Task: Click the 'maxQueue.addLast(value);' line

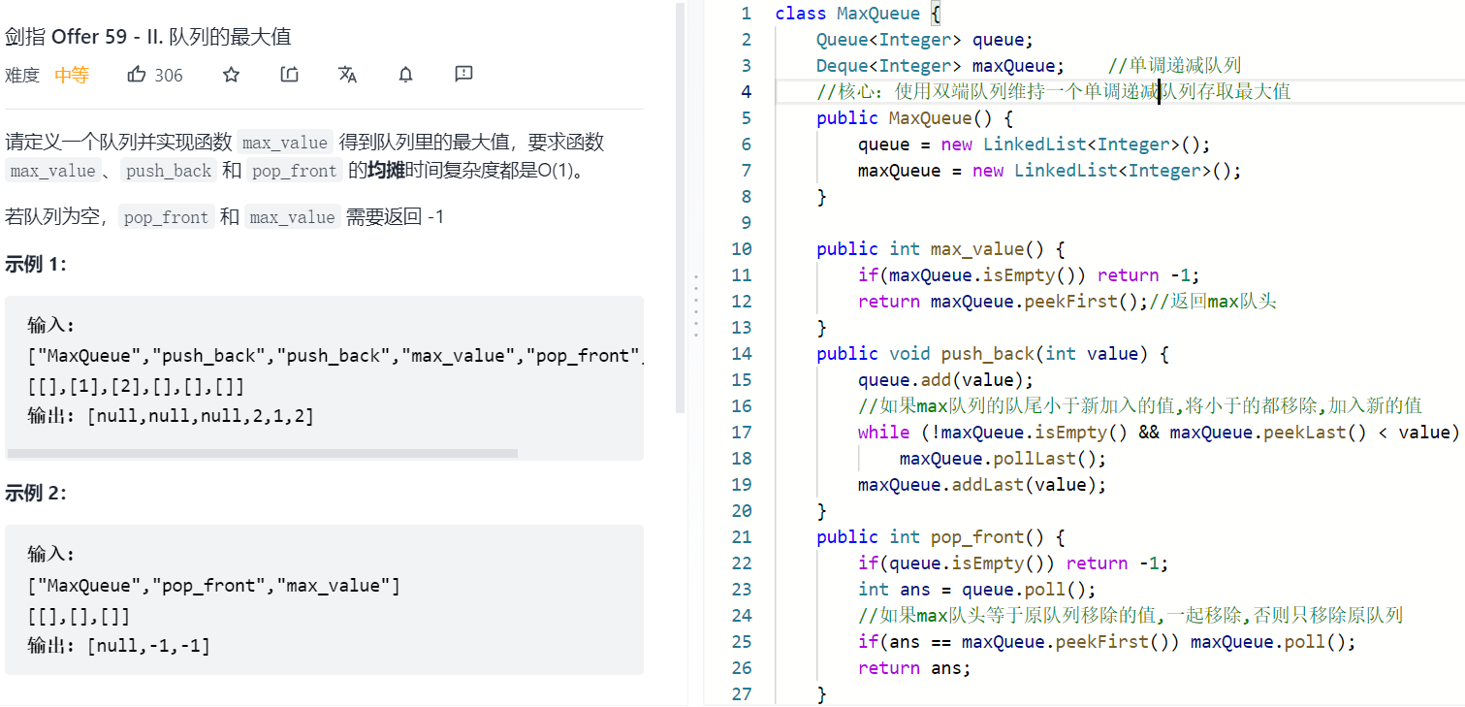Action: 982,485
